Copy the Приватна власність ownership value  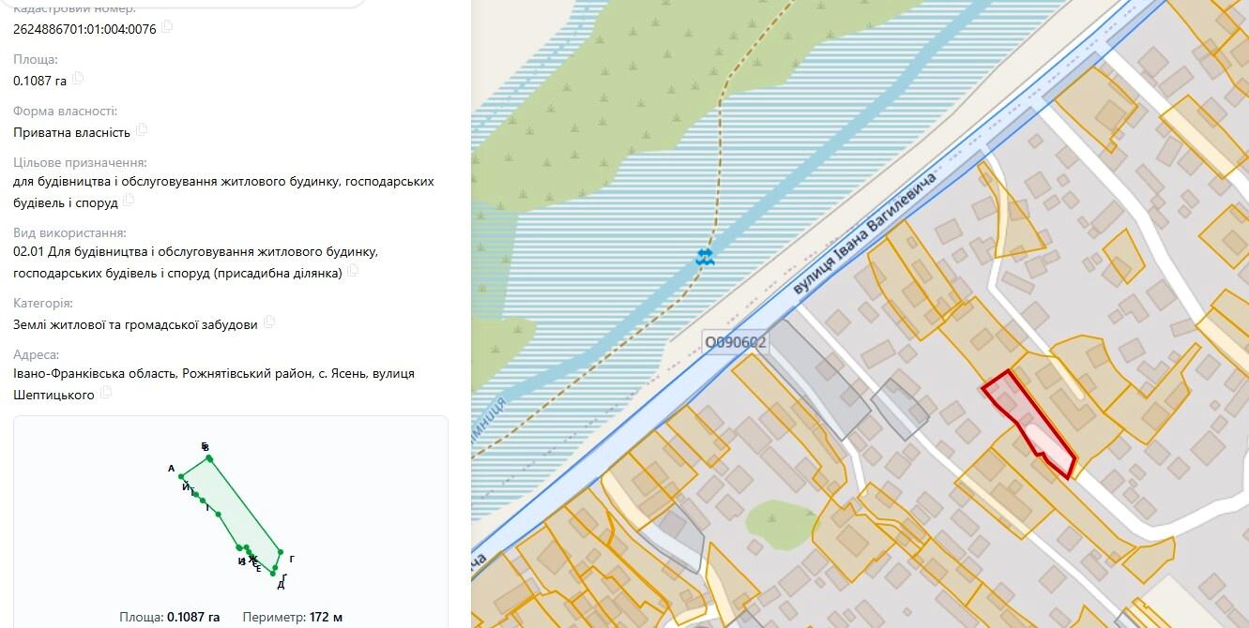(x=142, y=130)
